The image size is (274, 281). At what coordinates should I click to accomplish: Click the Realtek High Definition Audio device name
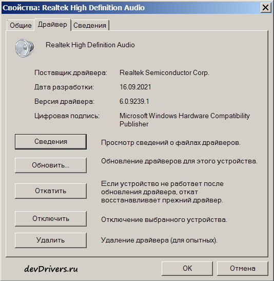coord(90,45)
